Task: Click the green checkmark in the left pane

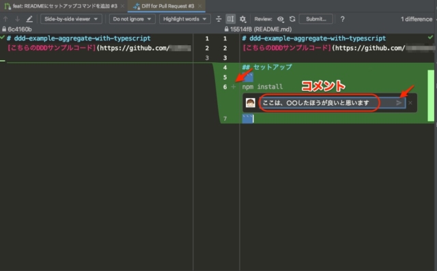Action: pos(3,37)
